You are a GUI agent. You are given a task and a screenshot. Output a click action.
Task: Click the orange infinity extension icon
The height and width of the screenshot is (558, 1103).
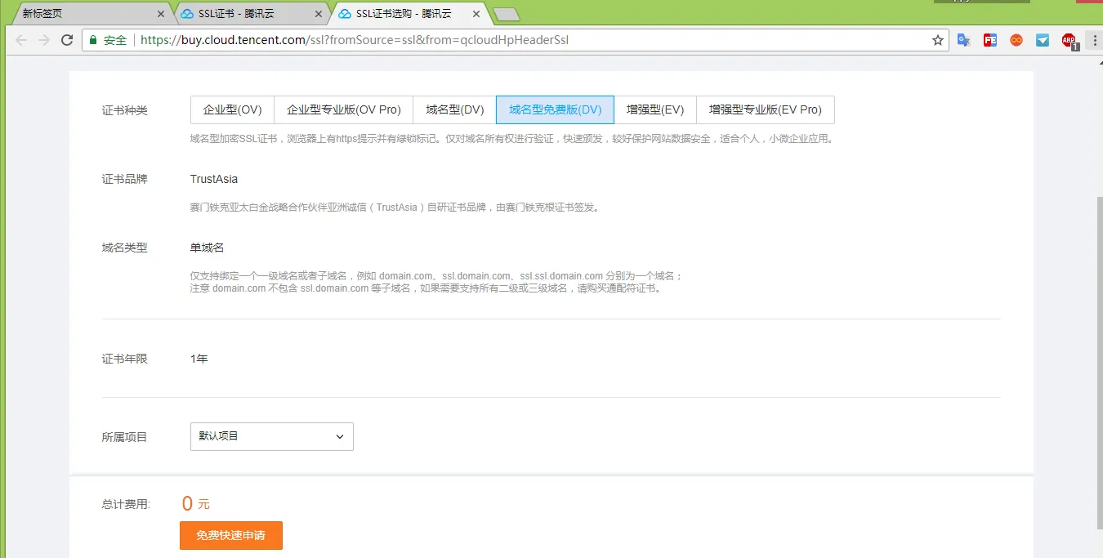point(1016,40)
